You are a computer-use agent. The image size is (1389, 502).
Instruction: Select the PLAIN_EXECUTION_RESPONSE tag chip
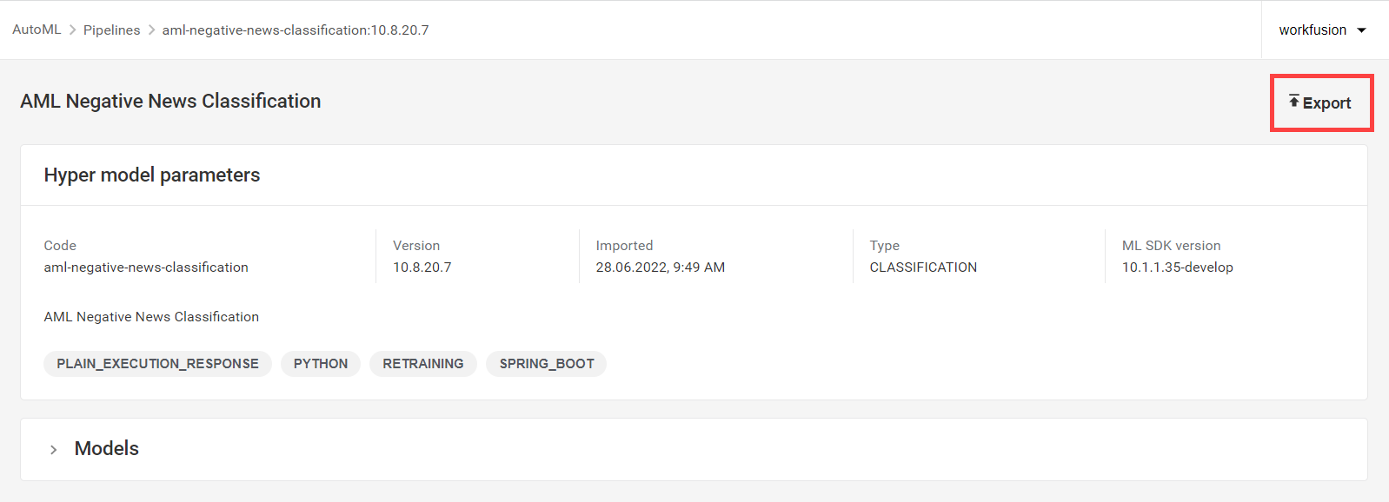[157, 363]
